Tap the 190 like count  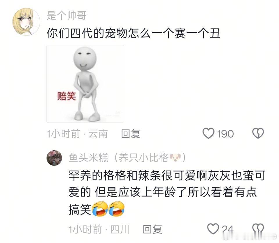click(x=226, y=134)
